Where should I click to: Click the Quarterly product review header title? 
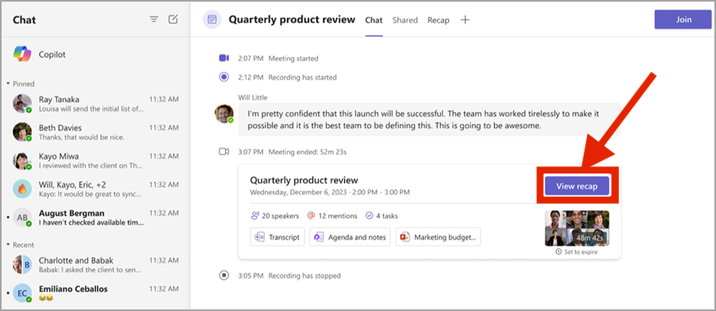pyautogui.click(x=292, y=20)
